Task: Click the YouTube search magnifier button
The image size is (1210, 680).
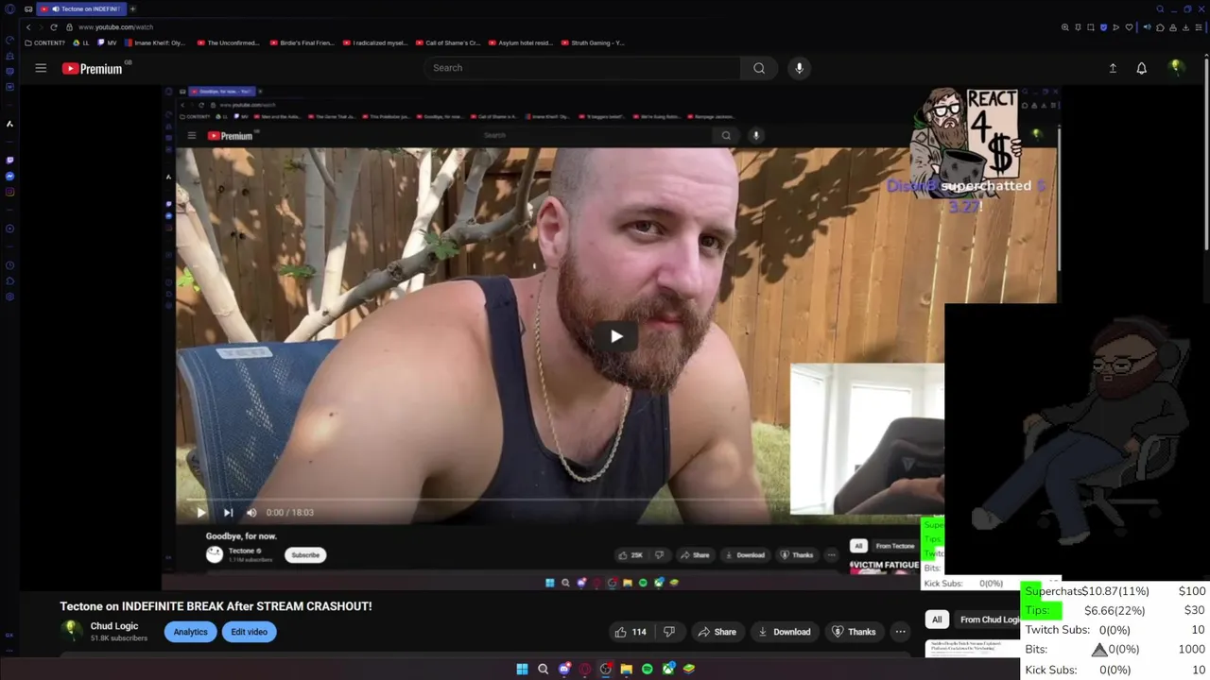Action: click(x=759, y=68)
